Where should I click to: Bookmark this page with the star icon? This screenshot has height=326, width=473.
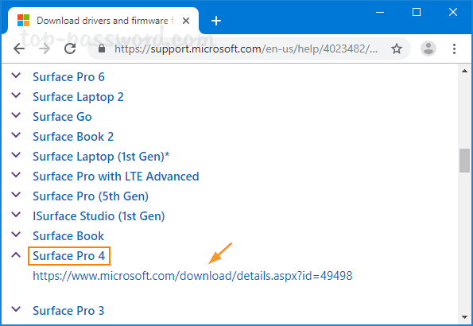(x=397, y=49)
